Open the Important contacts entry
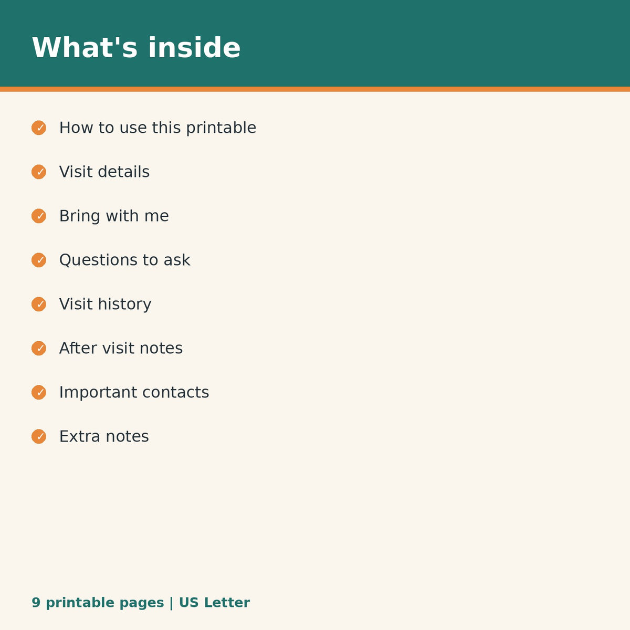The image size is (630, 630). [134, 393]
